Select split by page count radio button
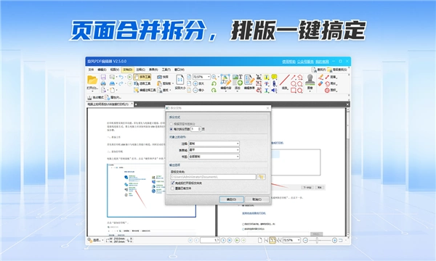The height and width of the screenshot is (261, 436). (171, 129)
